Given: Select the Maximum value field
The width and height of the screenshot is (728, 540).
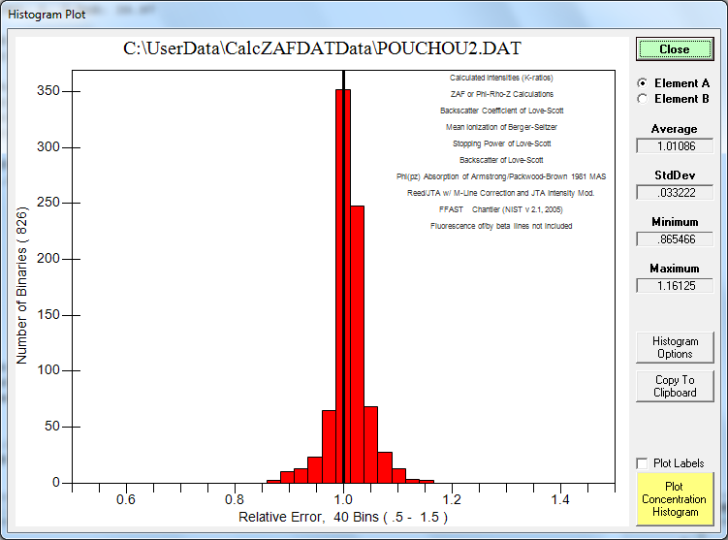Looking at the screenshot, I should (675, 285).
